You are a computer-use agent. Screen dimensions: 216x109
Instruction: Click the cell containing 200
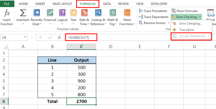click(81, 88)
